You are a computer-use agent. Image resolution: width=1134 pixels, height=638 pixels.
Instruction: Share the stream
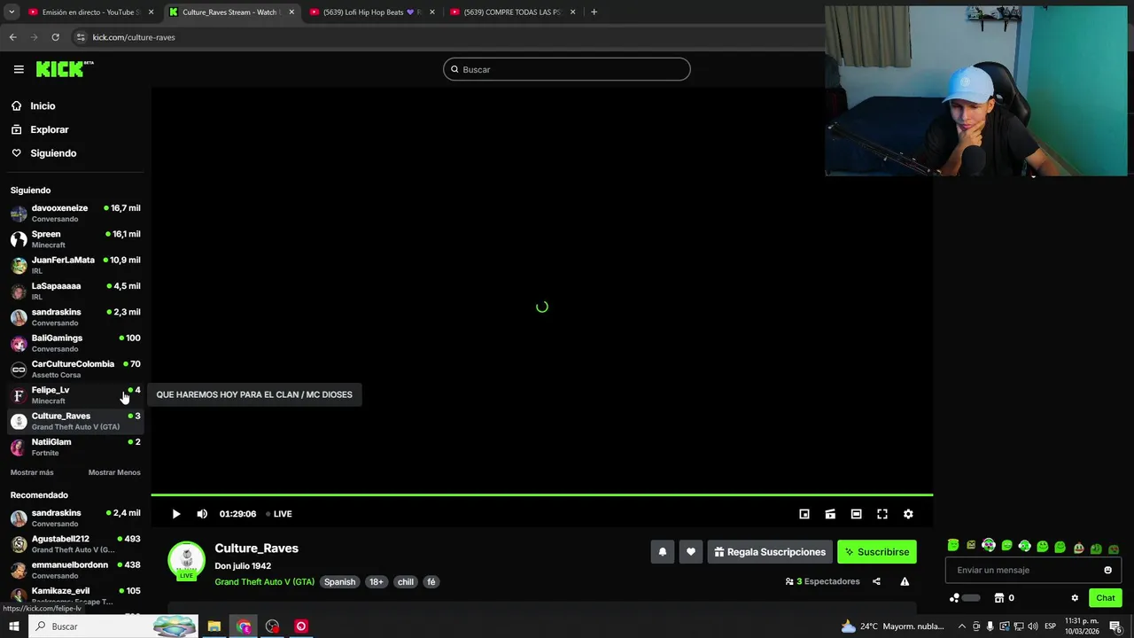(x=876, y=581)
